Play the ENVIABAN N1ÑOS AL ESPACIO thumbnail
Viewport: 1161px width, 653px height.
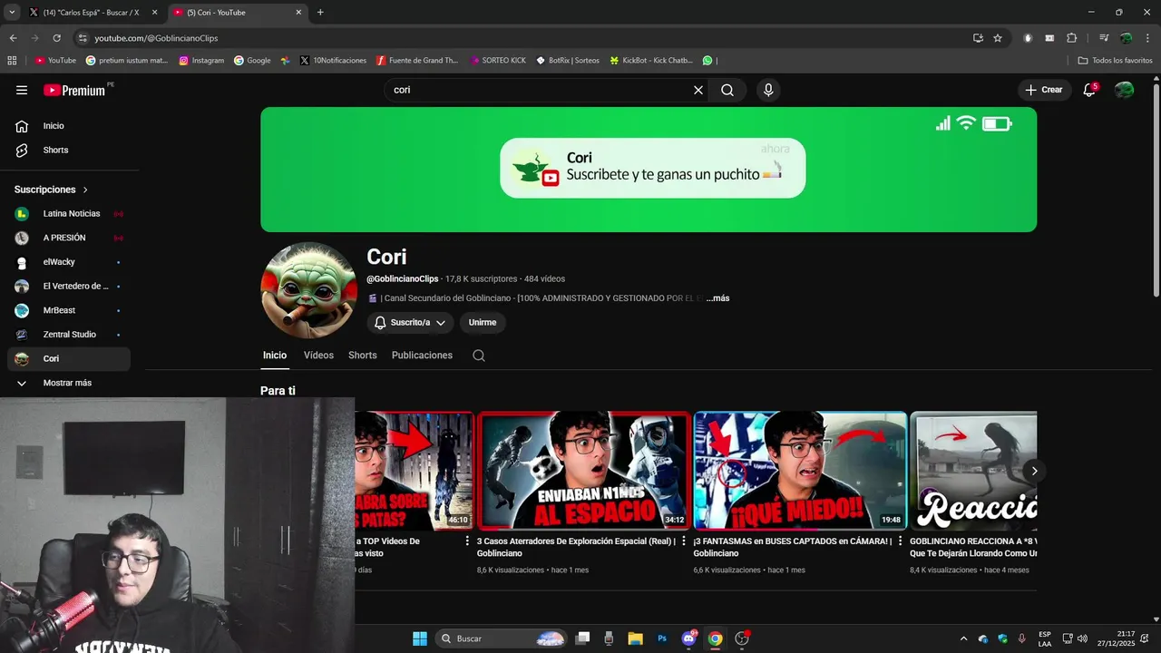pos(583,471)
